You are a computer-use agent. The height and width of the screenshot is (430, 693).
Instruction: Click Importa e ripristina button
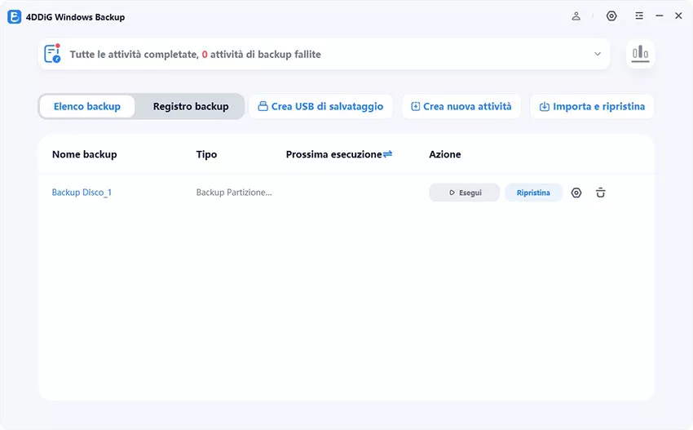[x=592, y=106]
